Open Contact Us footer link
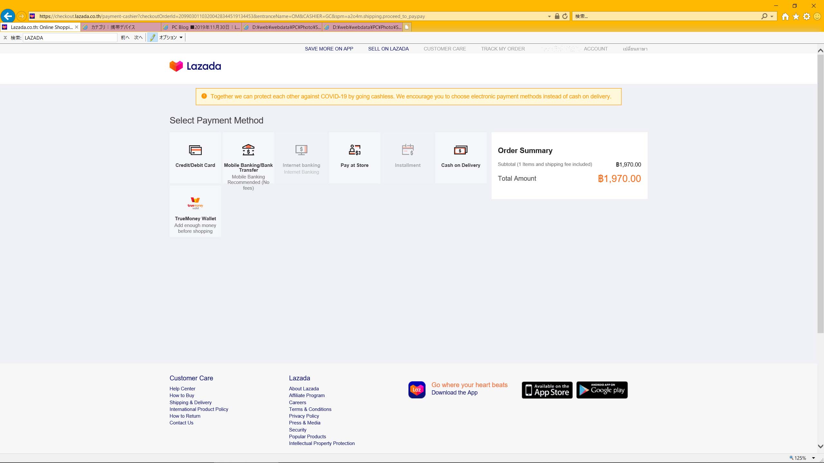824x463 pixels. coord(181,423)
